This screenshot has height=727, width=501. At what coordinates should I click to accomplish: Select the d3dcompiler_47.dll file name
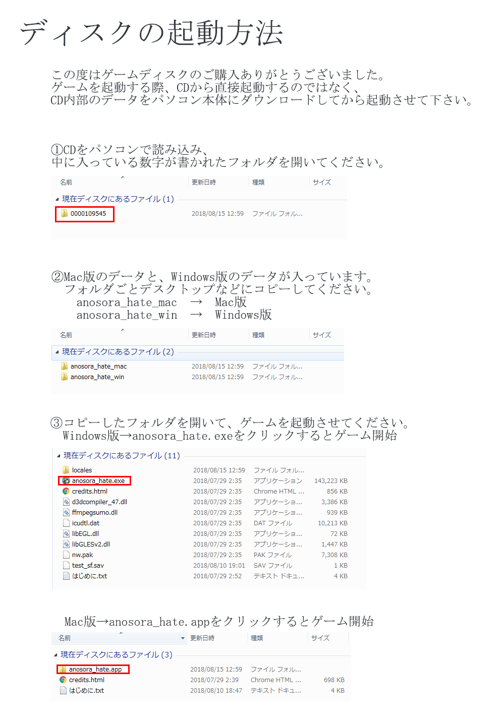tap(99, 502)
